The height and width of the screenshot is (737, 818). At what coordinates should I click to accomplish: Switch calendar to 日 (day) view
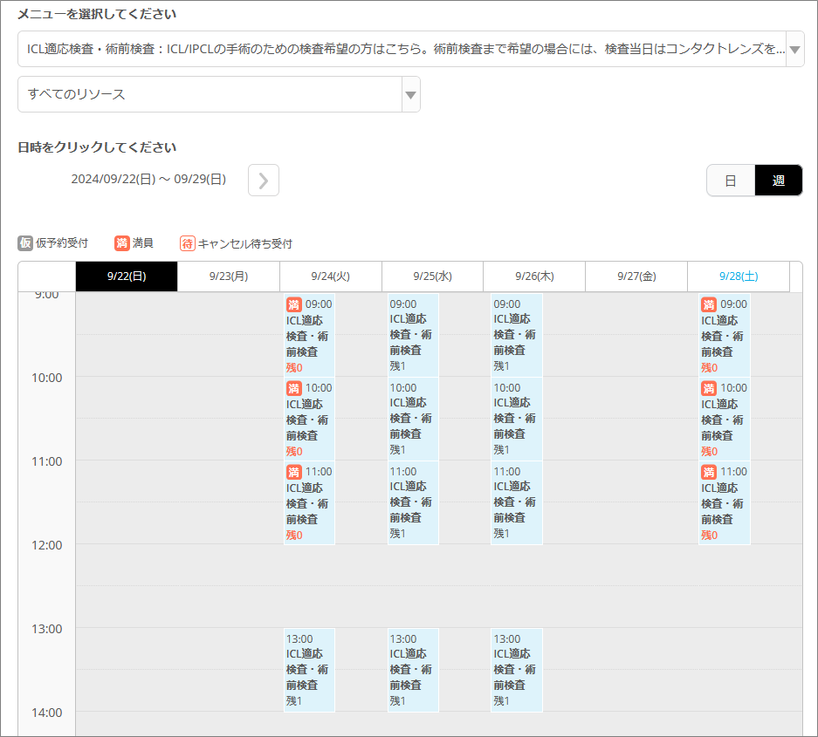[x=731, y=180]
